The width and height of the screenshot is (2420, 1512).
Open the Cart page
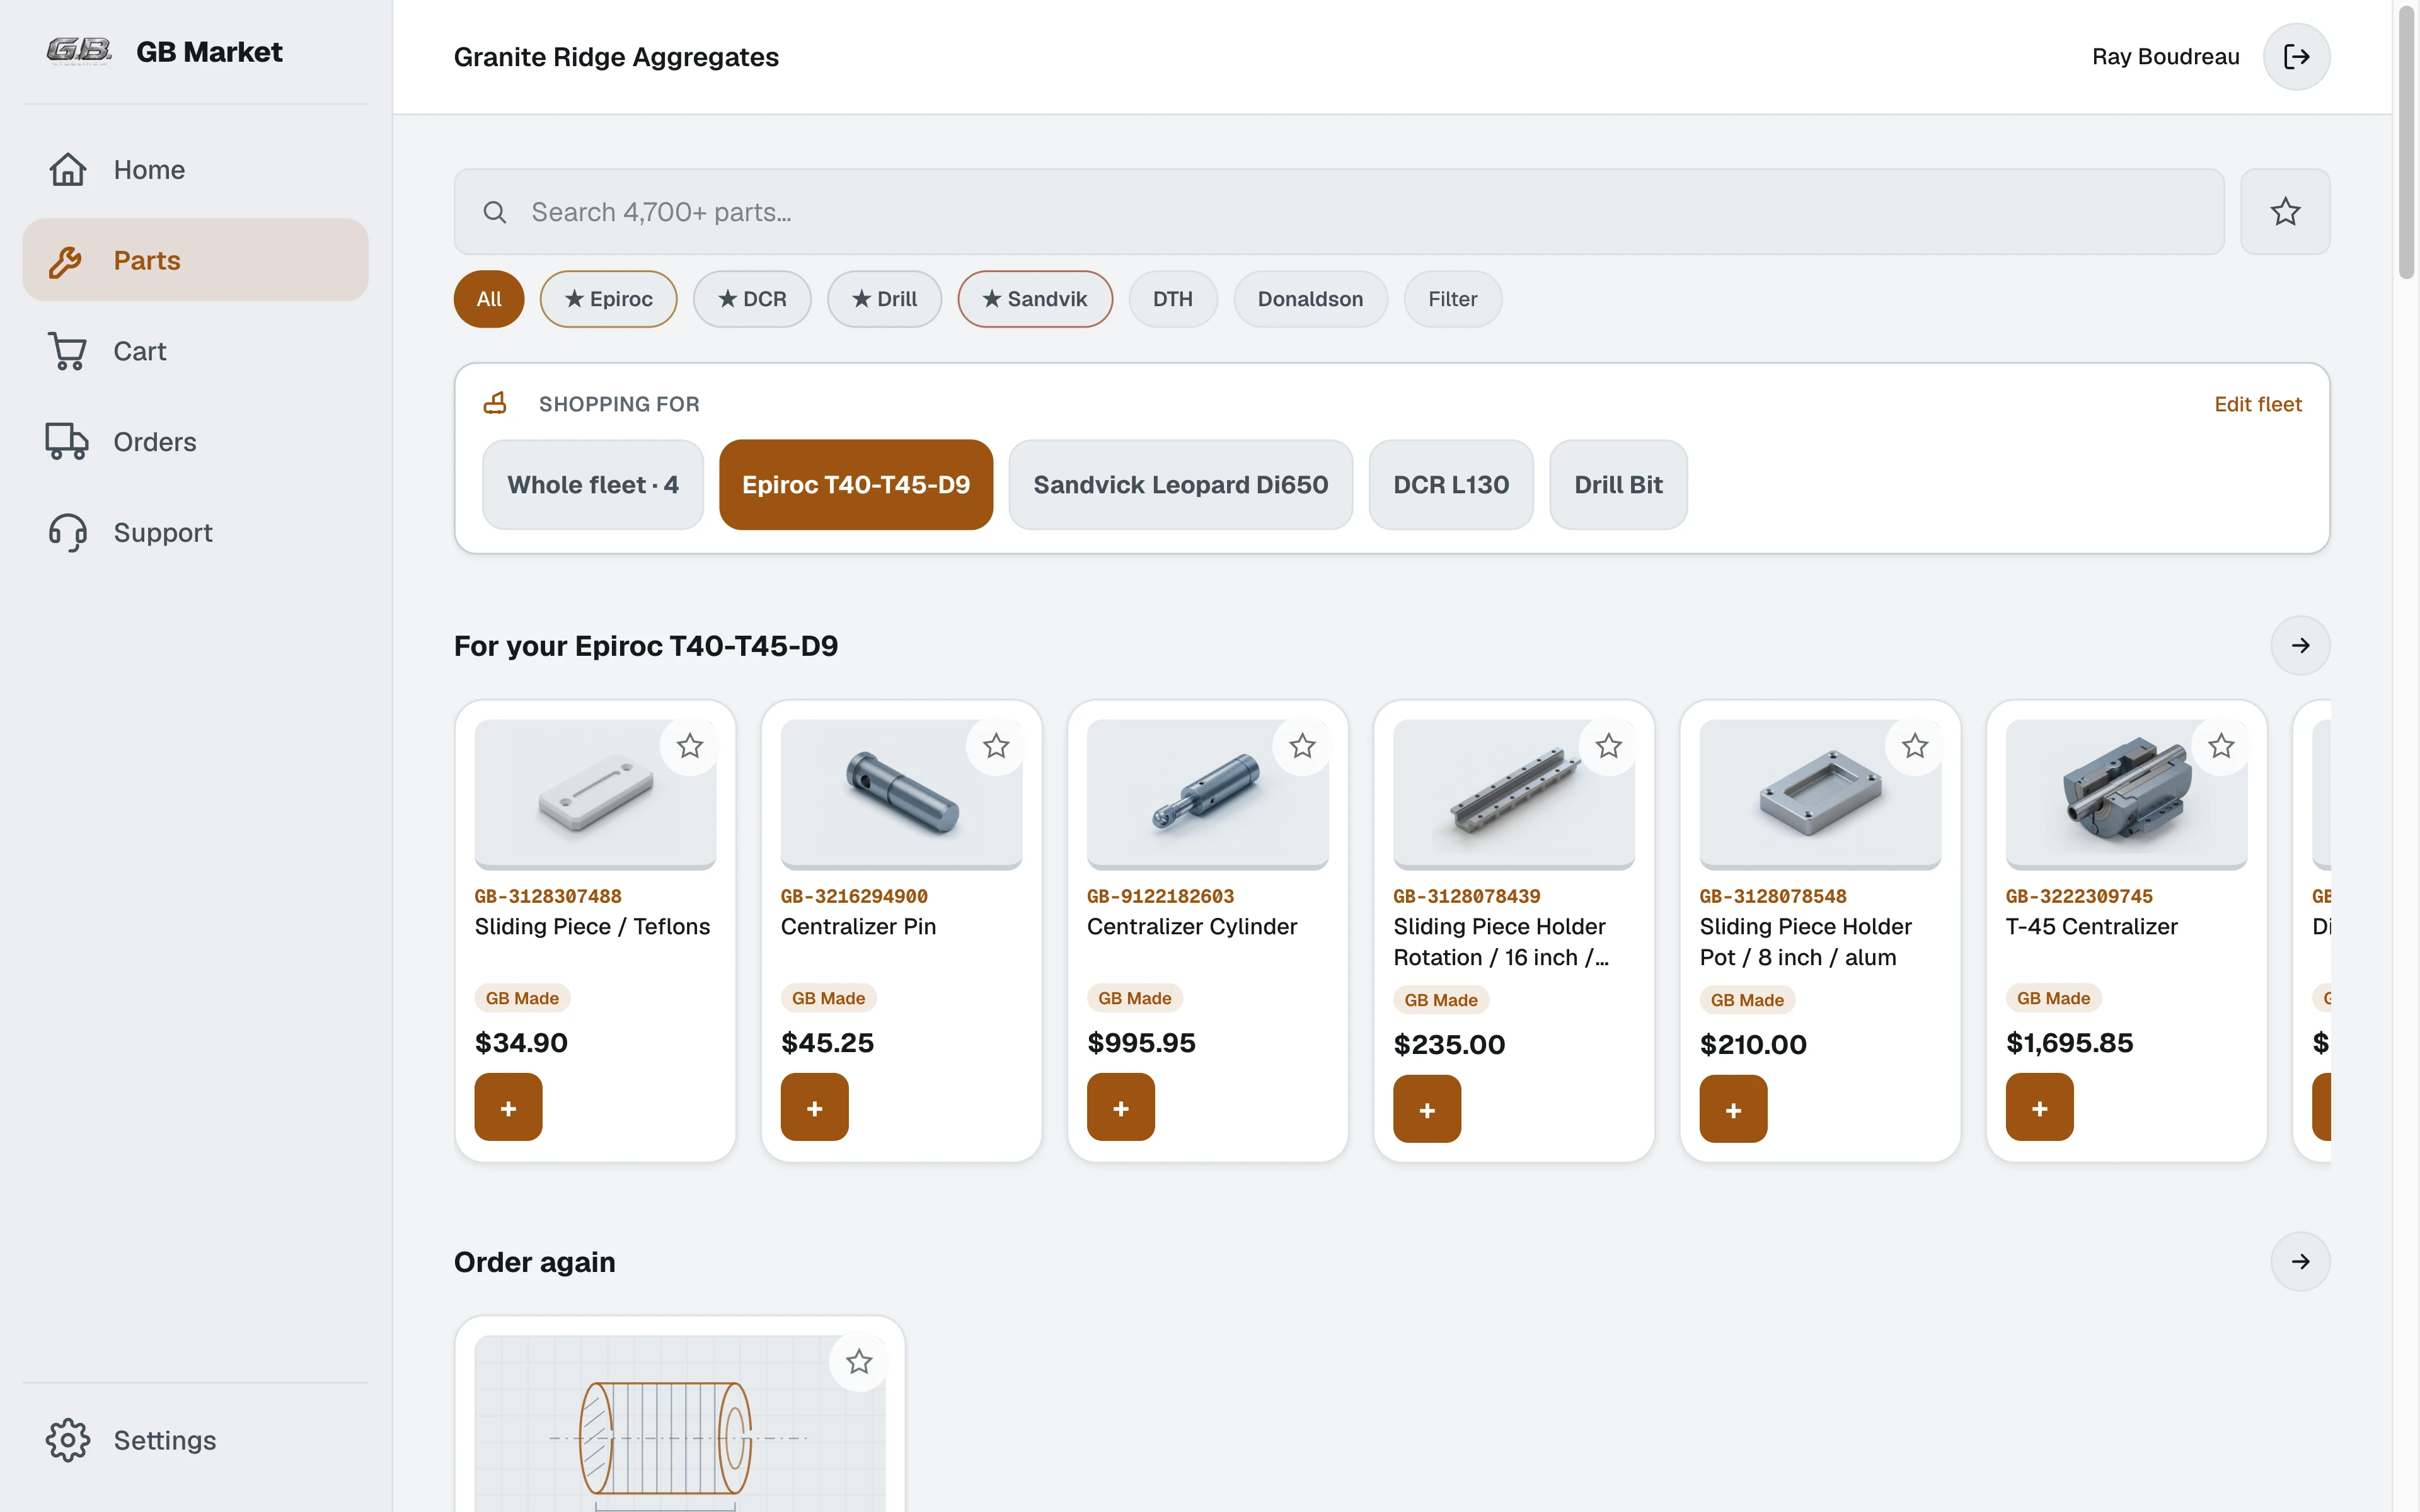click(195, 351)
